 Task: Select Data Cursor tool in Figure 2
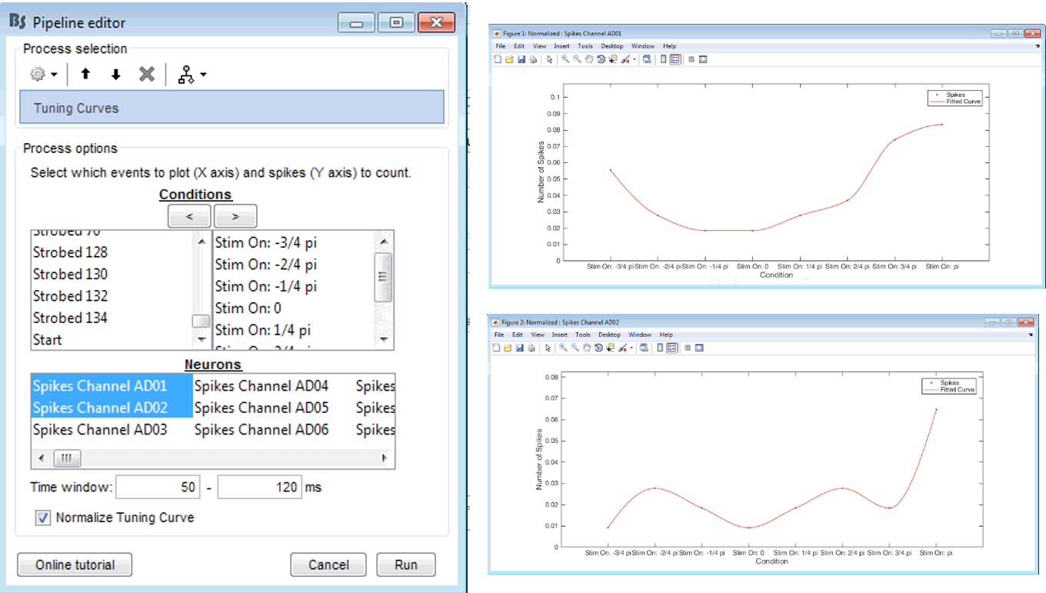click(610, 348)
